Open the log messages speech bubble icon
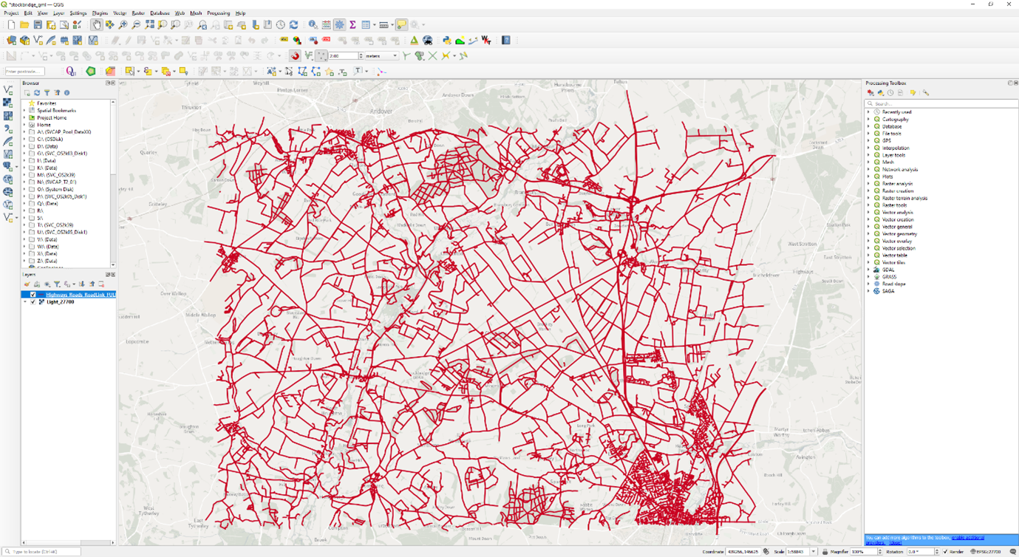1019x557 pixels. pos(1015,552)
